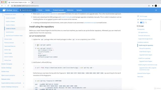Expand the Open-source projects section
The height and width of the screenshot is (90, 161).
point(24,75)
